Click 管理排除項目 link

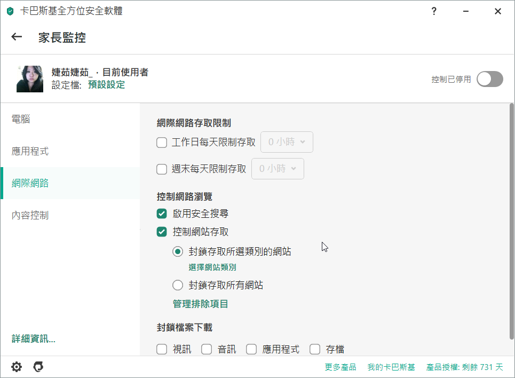coord(200,304)
